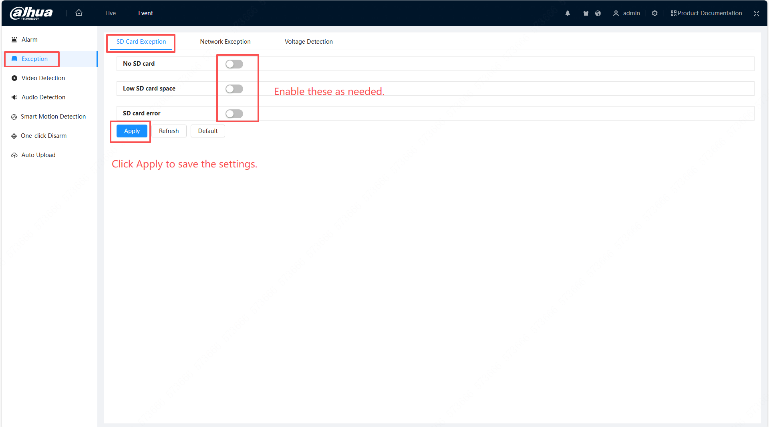Open the gear settings icon
Image resolution: width=769 pixels, height=427 pixels.
pyautogui.click(x=655, y=13)
